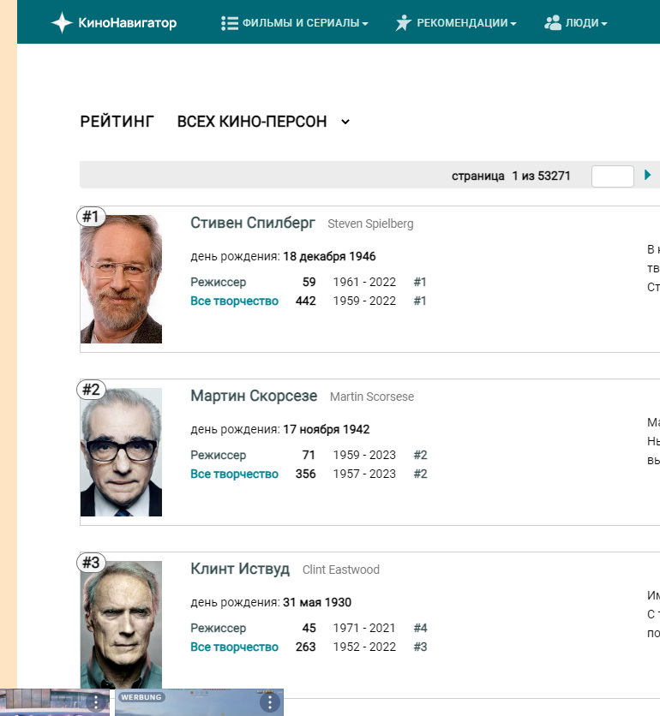Click the page number input field
Viewport: 660px width, 716px height.
[612, 176]
